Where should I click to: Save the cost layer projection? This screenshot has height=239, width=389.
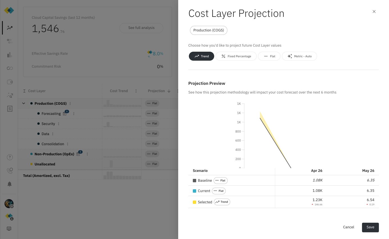370,227
